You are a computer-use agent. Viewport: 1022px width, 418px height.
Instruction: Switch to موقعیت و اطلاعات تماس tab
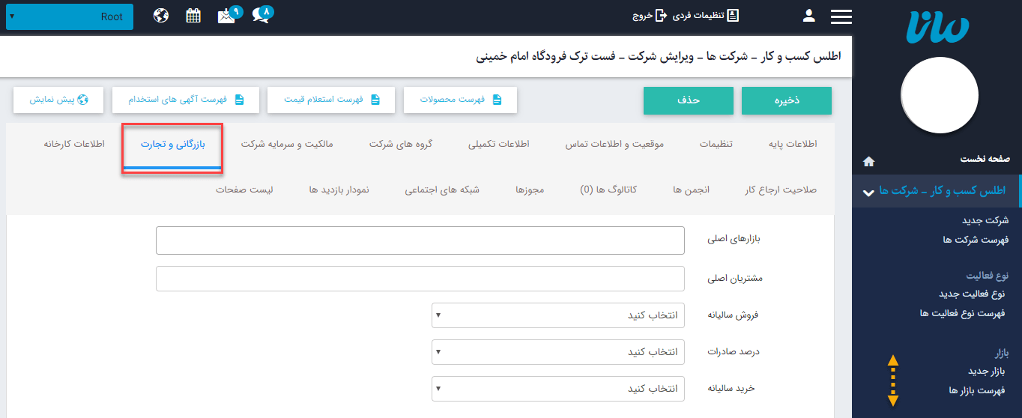click(614, 144)
